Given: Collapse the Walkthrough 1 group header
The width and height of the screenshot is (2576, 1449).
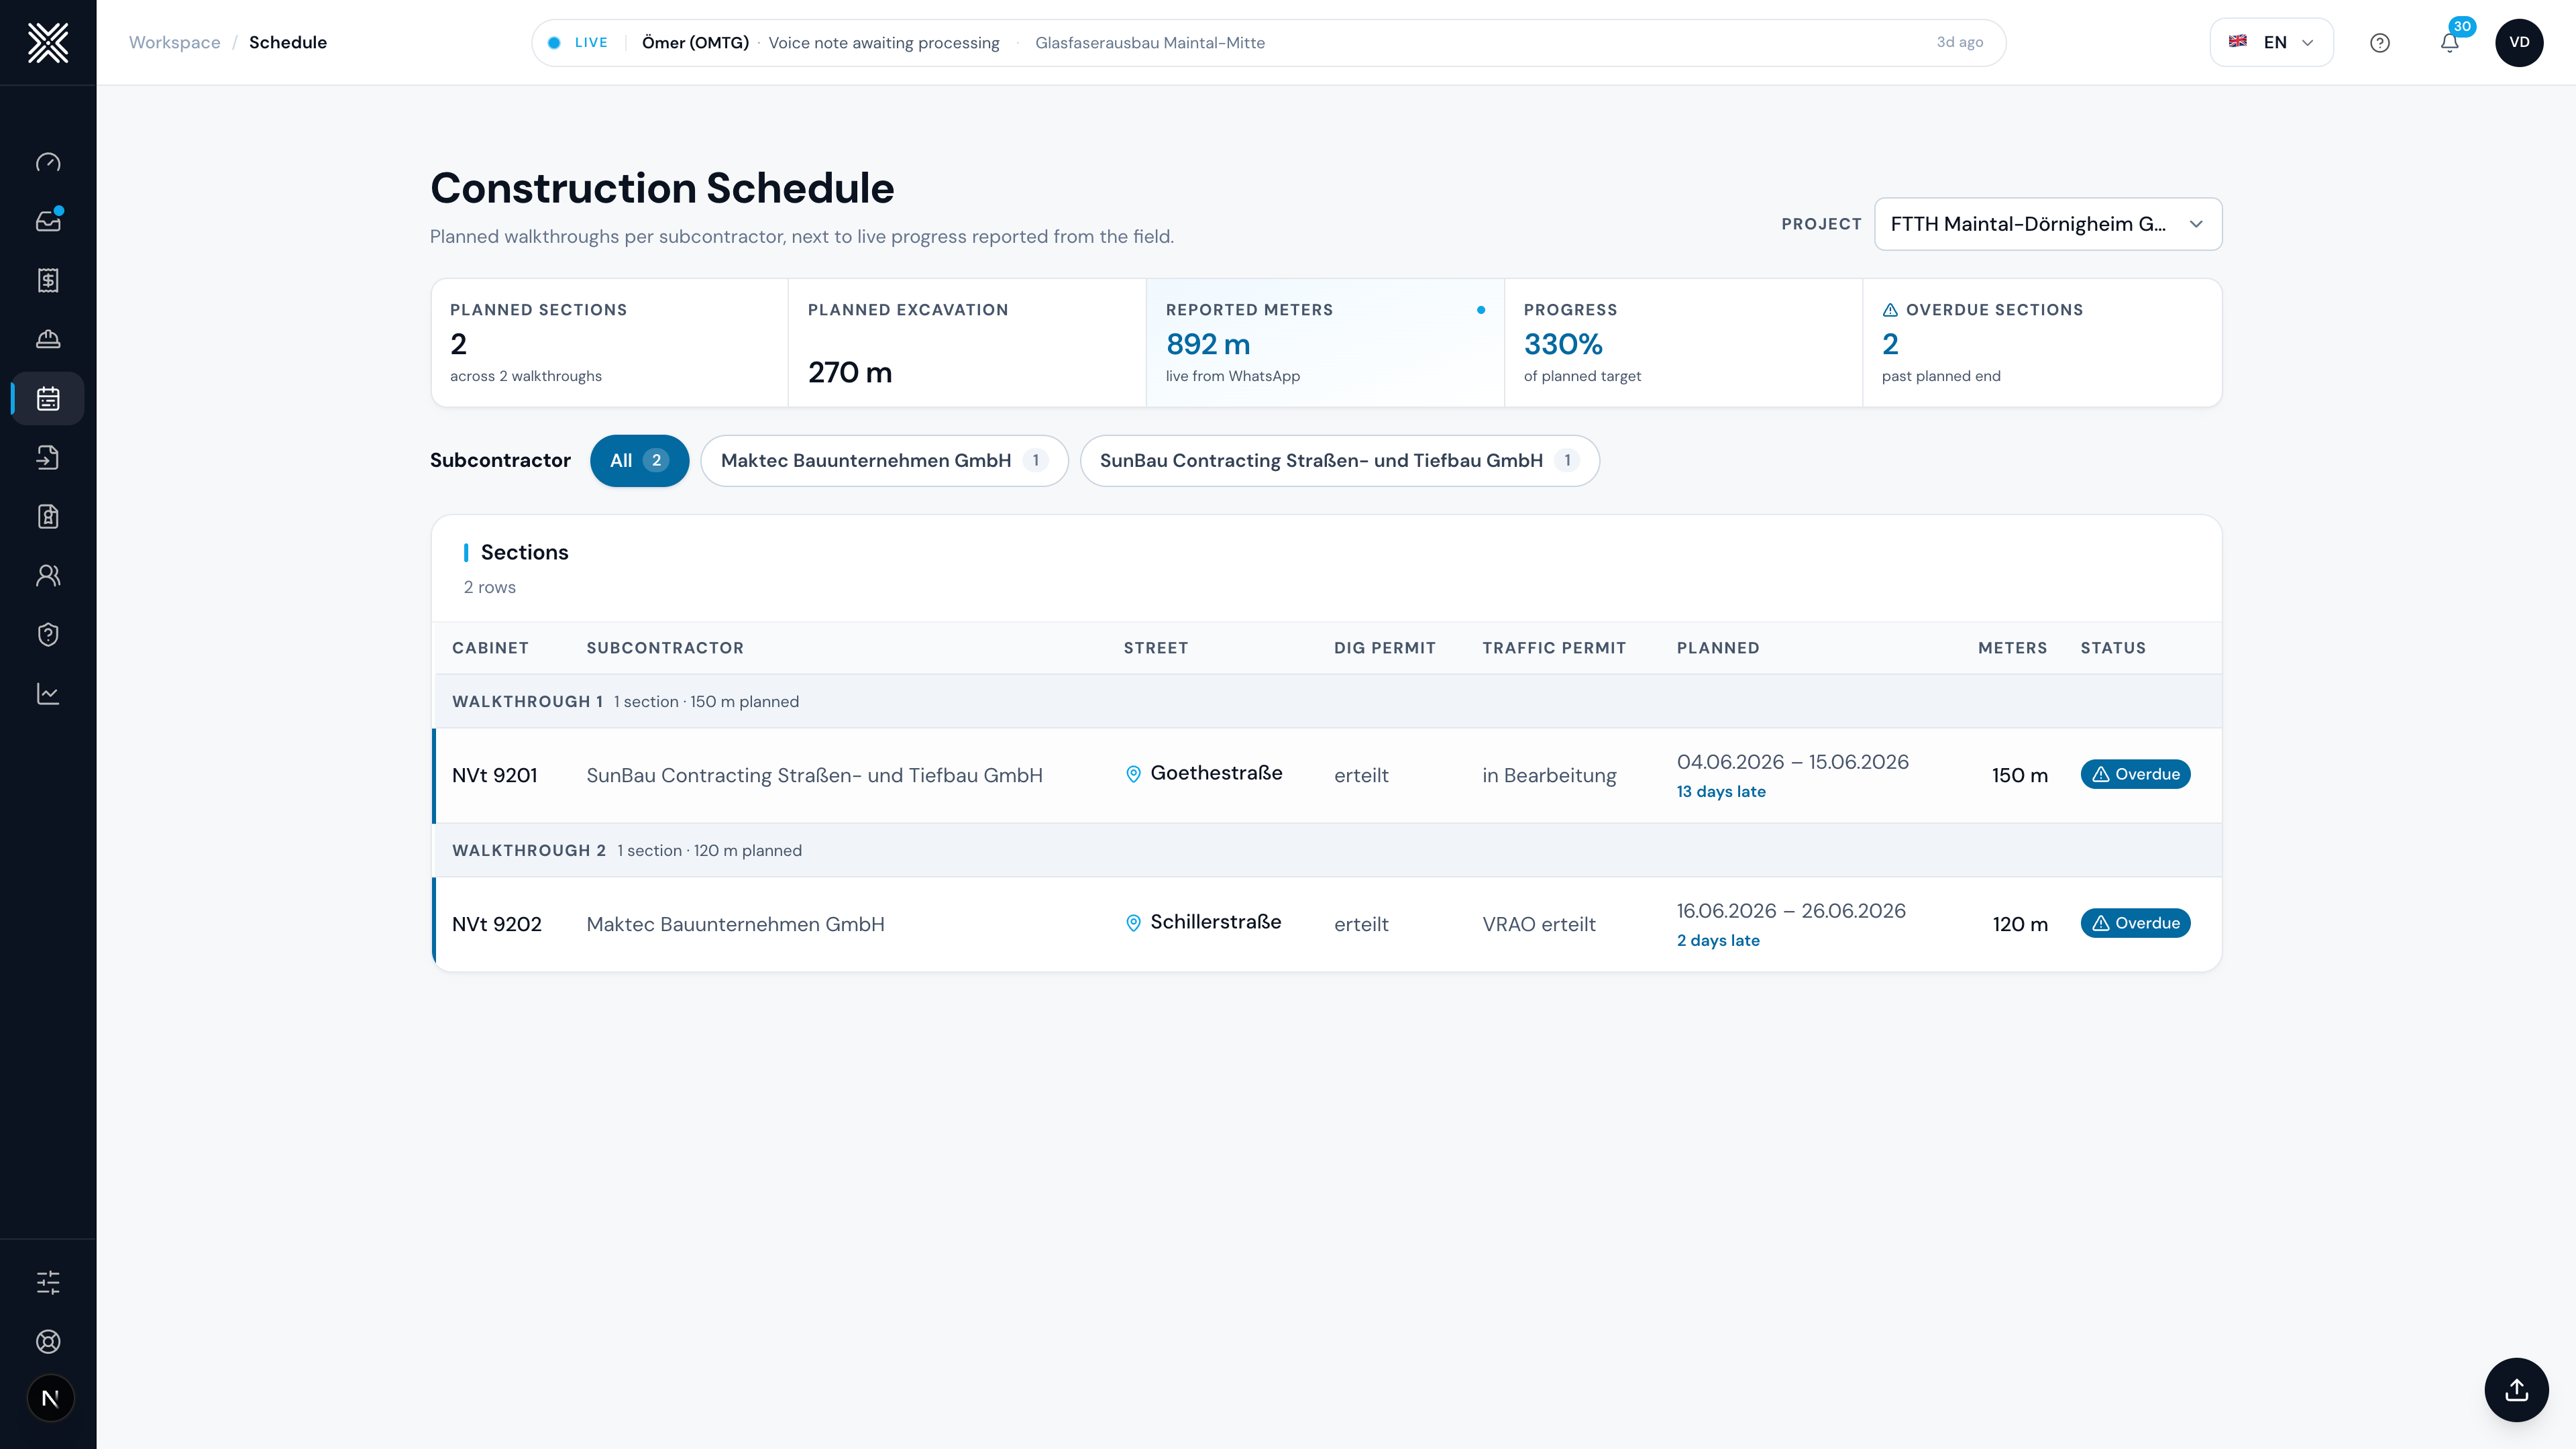Looking at the screenshot, I should point(1327,701).
